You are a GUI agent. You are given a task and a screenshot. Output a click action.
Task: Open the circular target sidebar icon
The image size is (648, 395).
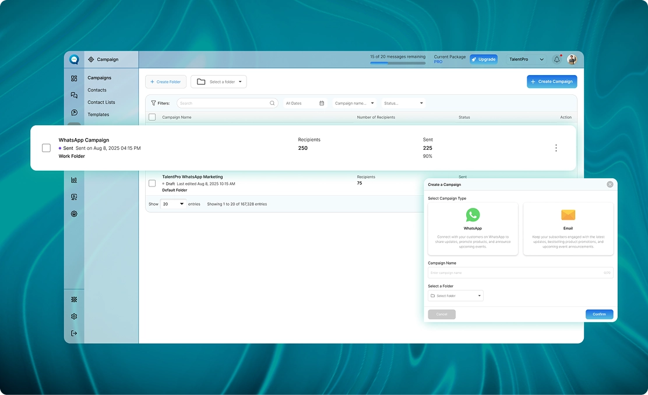[x=74, y=214]
